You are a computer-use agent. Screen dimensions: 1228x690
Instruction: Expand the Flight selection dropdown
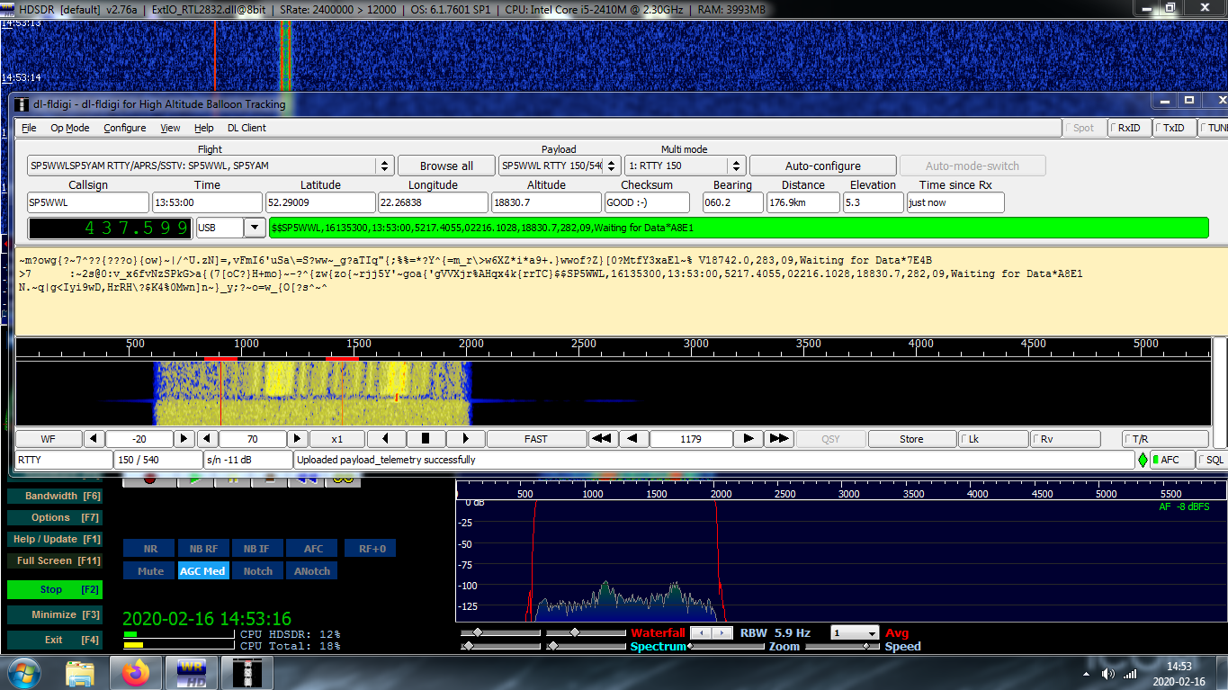385,166
